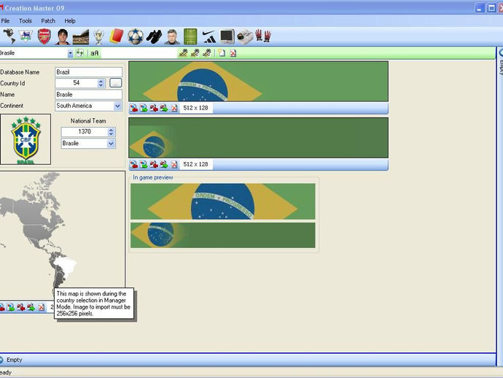Open the Sponsors Nike Adidas icon
The width and height of the screenshot is (503, 378).
(209, 36)
